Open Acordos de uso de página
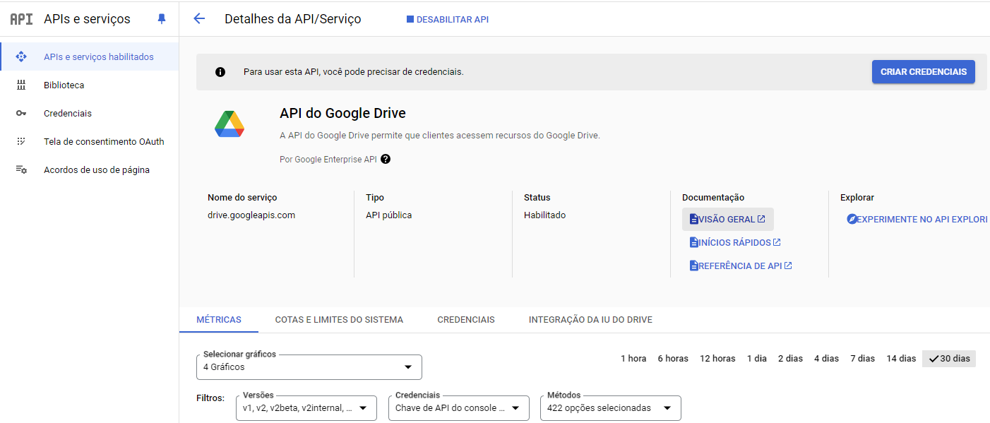The height and width of the screenshot is (423, 990). (89, 169)
